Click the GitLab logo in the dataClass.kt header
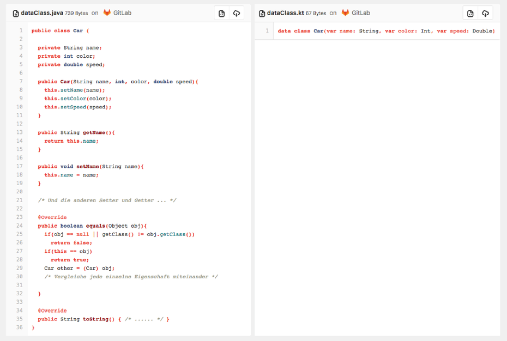 pyautogui.click(x=345, y=13)
